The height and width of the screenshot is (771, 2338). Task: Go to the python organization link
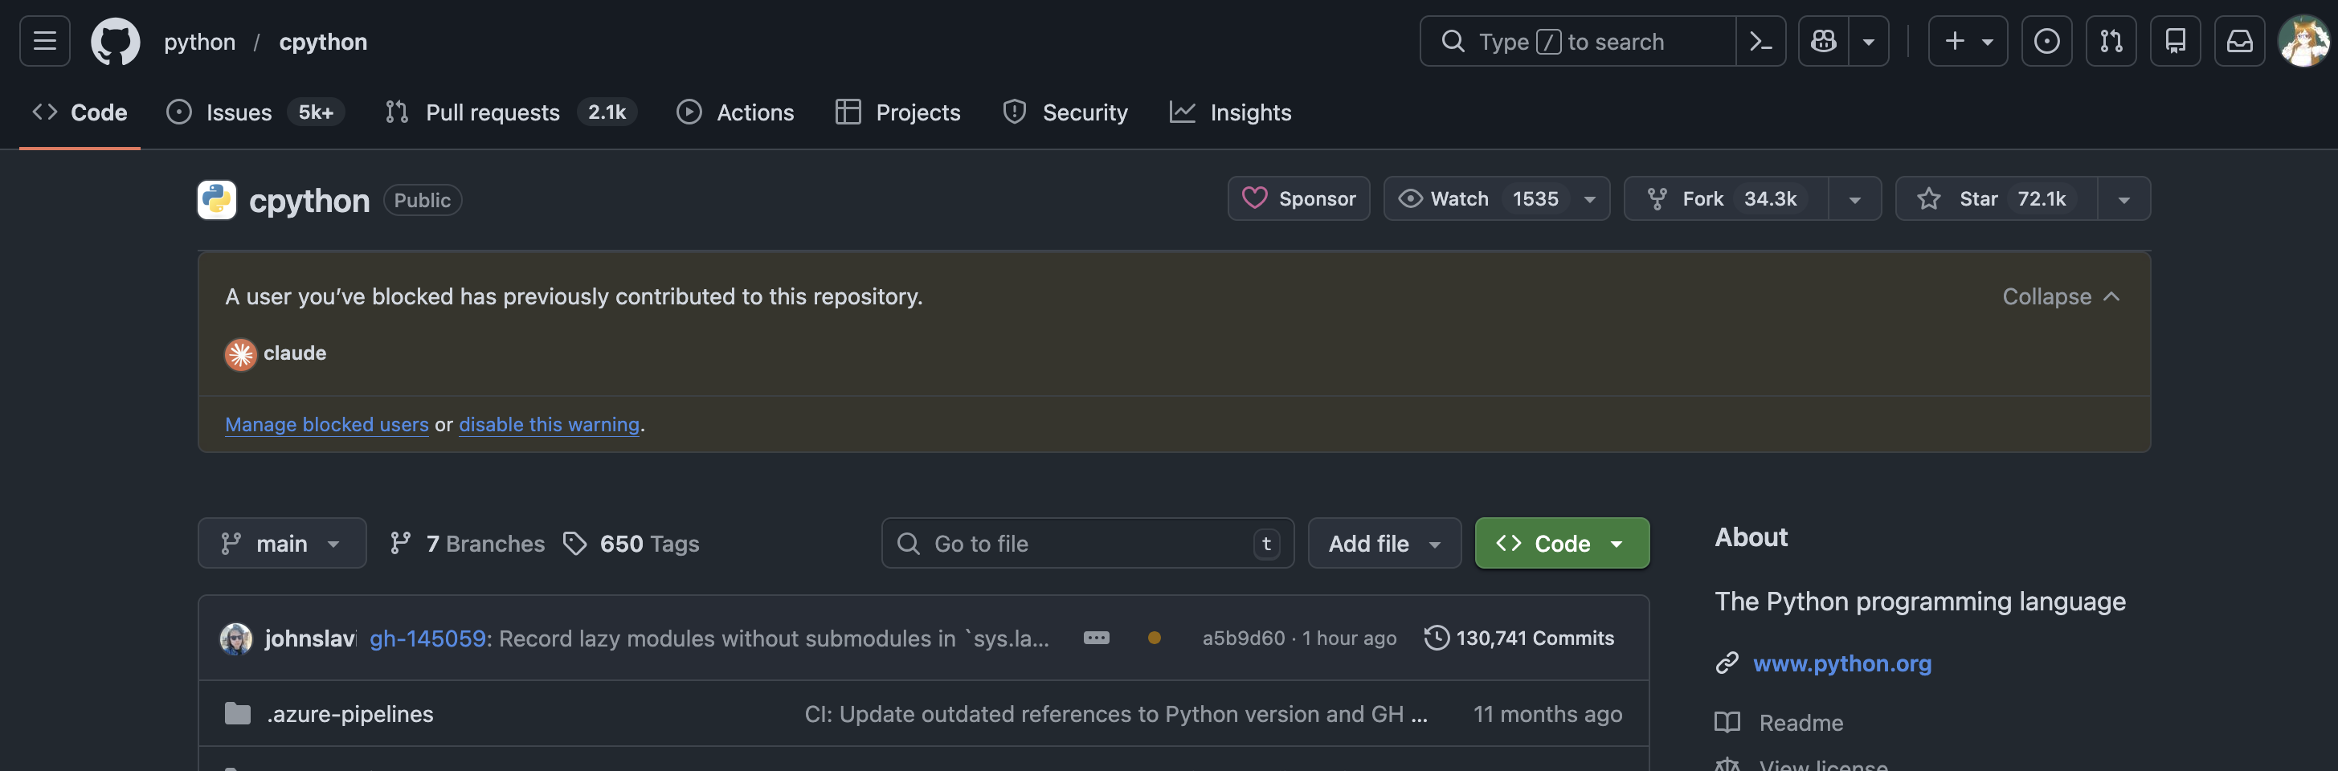[200, 42]
